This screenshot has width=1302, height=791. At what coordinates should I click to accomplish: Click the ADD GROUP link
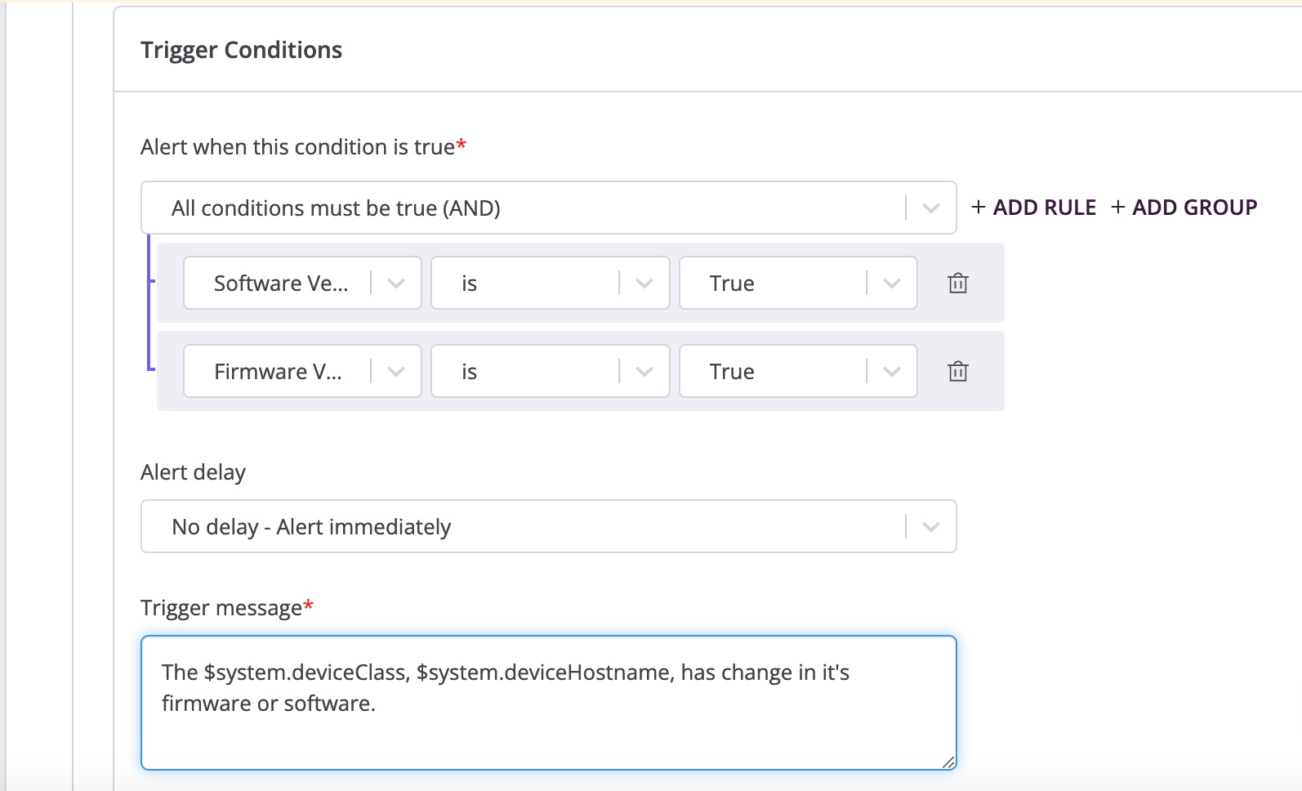tap(1185, 207)
